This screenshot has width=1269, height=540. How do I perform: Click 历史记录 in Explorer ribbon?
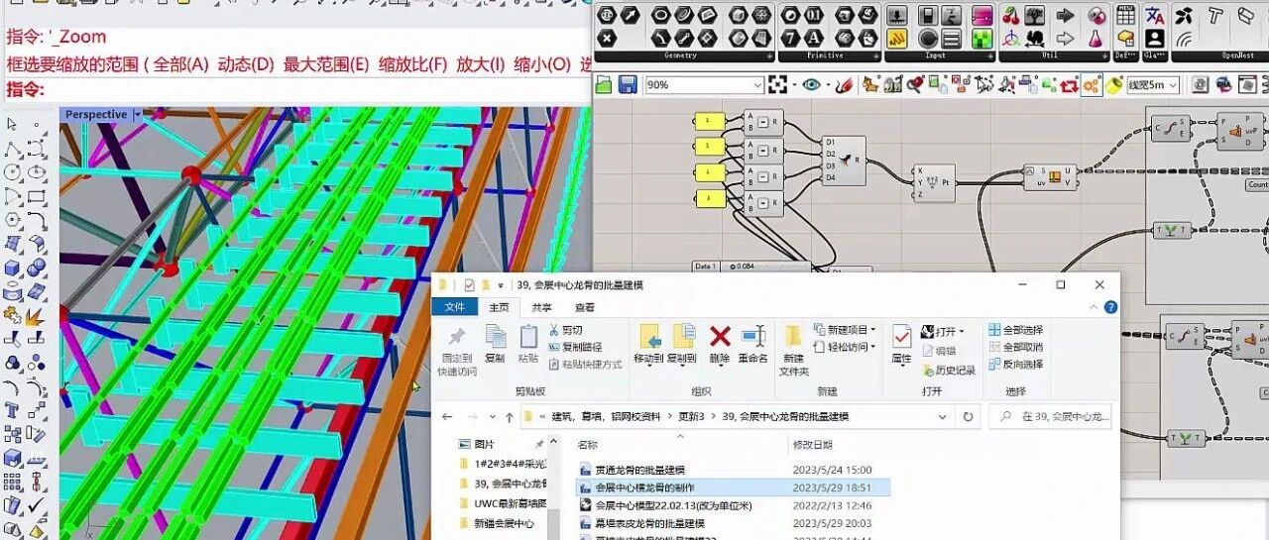tap(948, 371)
